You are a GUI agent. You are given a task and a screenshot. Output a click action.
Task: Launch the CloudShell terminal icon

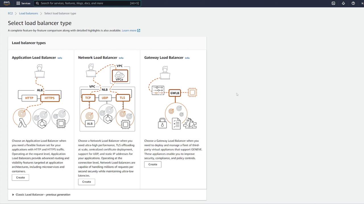(x=333, y=3)
